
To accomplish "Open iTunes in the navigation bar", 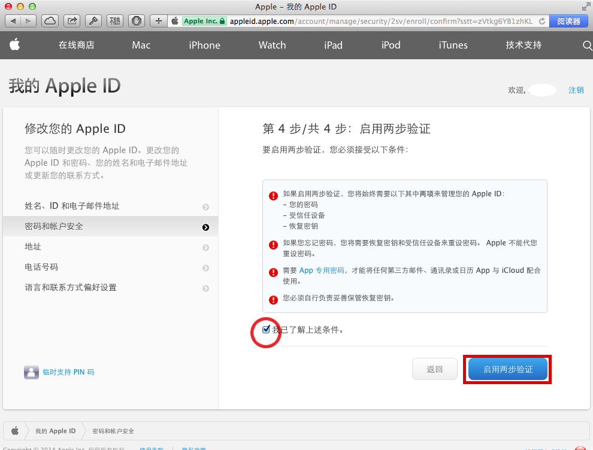I will [453, 45].
